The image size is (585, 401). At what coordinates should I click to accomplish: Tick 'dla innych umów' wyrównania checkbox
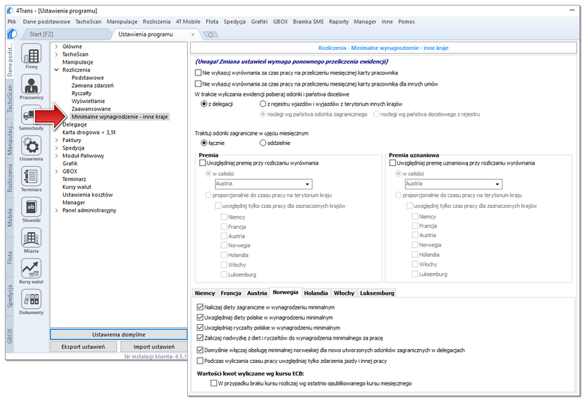click(198, 84)
